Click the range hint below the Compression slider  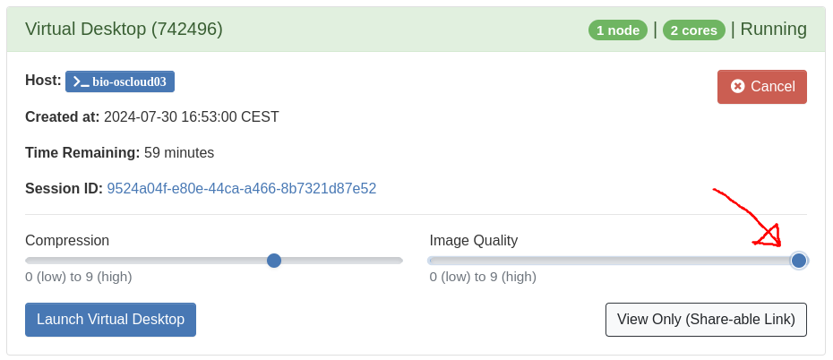coord(79,277)
